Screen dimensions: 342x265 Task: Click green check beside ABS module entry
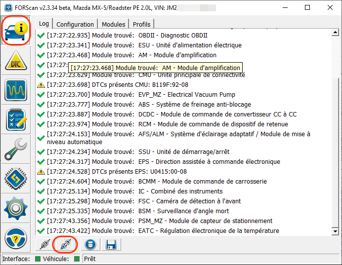point(41,105)
